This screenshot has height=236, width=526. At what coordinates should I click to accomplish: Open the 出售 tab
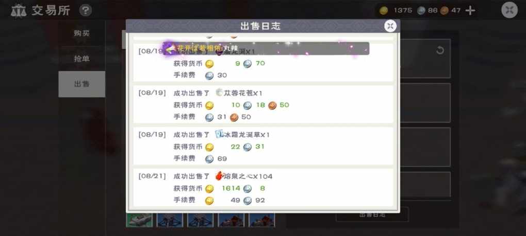tap(81, 84)
